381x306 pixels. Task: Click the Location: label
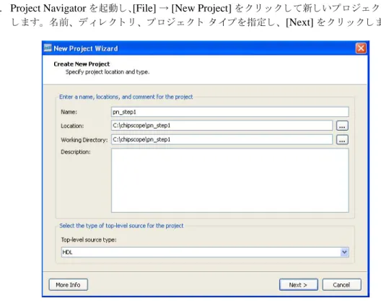click(x=72, y=126)
